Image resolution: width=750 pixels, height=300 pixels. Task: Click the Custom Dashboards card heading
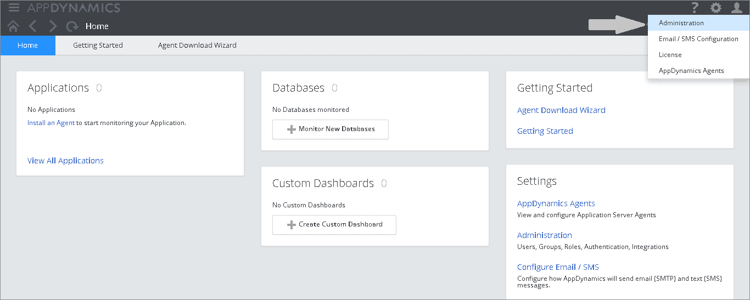point(323,183)
